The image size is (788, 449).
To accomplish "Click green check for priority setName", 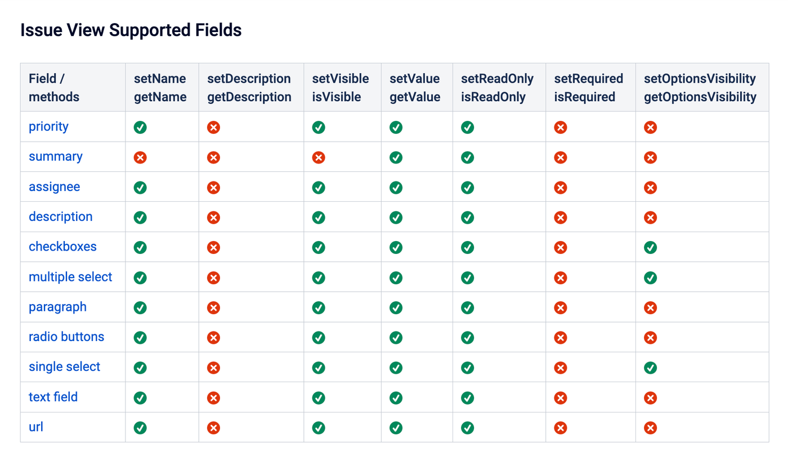I will coord(140,128).
